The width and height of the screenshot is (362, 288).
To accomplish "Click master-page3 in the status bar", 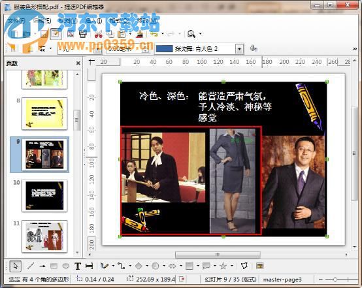I will [282, 280].
